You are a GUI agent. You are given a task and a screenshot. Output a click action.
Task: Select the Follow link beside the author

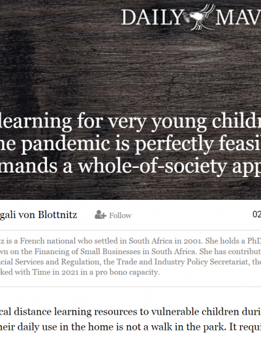120,216
